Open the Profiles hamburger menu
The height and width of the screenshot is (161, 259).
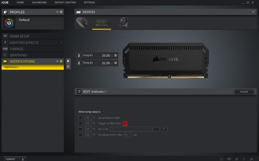pyautogui.click(x=61, y=12)
